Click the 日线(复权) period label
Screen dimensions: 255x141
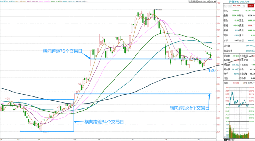point(4,1)
